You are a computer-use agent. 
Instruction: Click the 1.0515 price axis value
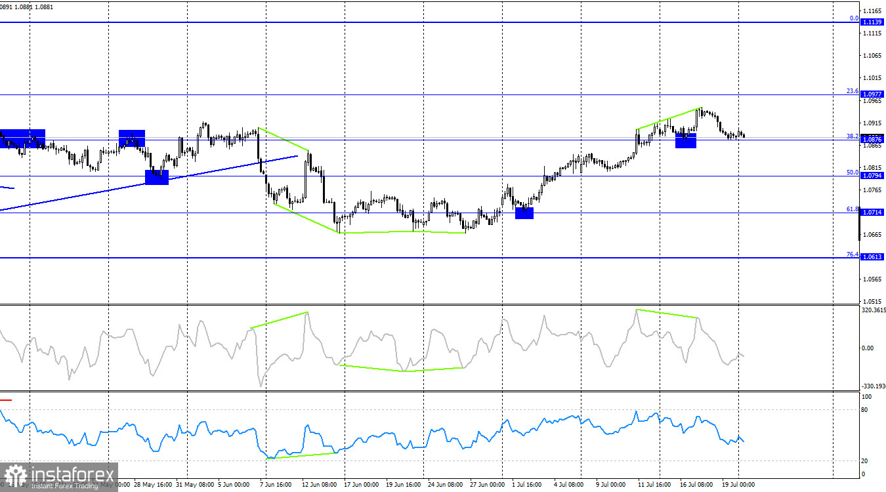(874, 302)
